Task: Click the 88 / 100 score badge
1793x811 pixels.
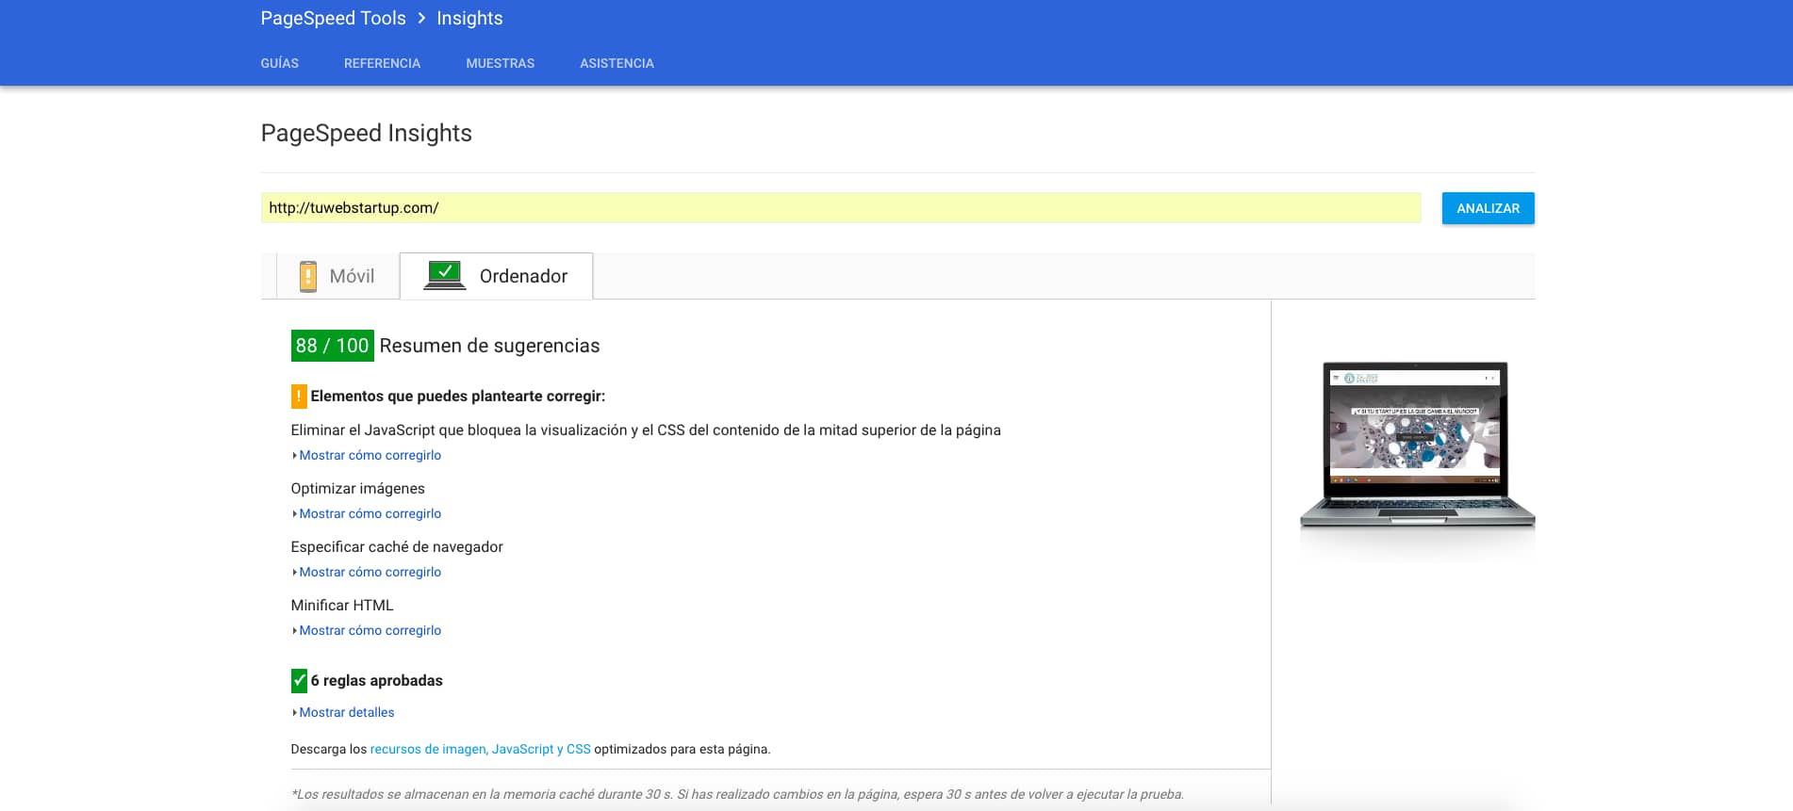Action: click(x=332, y=346)
